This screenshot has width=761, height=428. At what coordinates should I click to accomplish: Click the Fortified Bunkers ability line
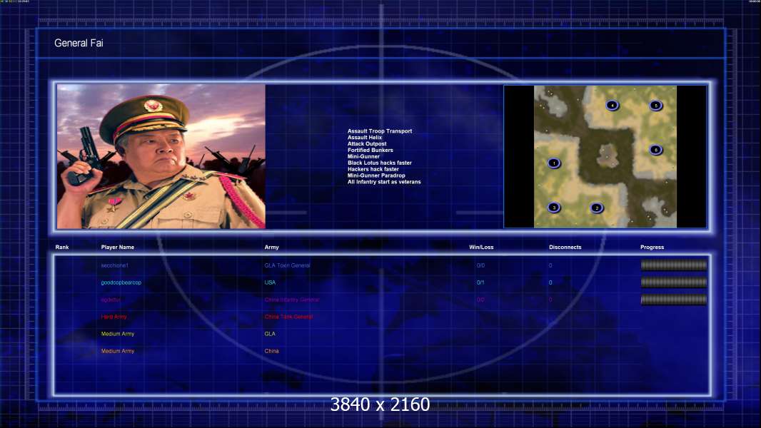(371, 150)
